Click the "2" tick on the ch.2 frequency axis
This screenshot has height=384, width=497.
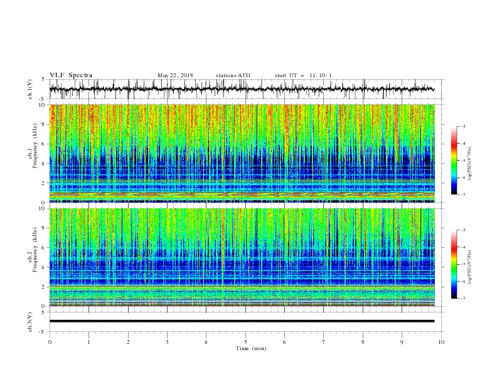(44, 287)
